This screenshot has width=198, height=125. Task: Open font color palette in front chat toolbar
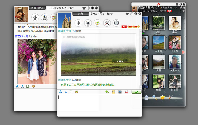(77, 92)
